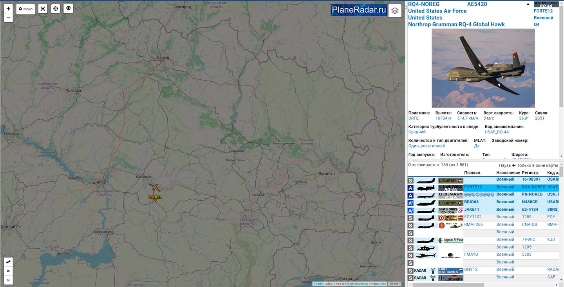
Task: Zoom out the map with minus button
Action: pos(8,18)
